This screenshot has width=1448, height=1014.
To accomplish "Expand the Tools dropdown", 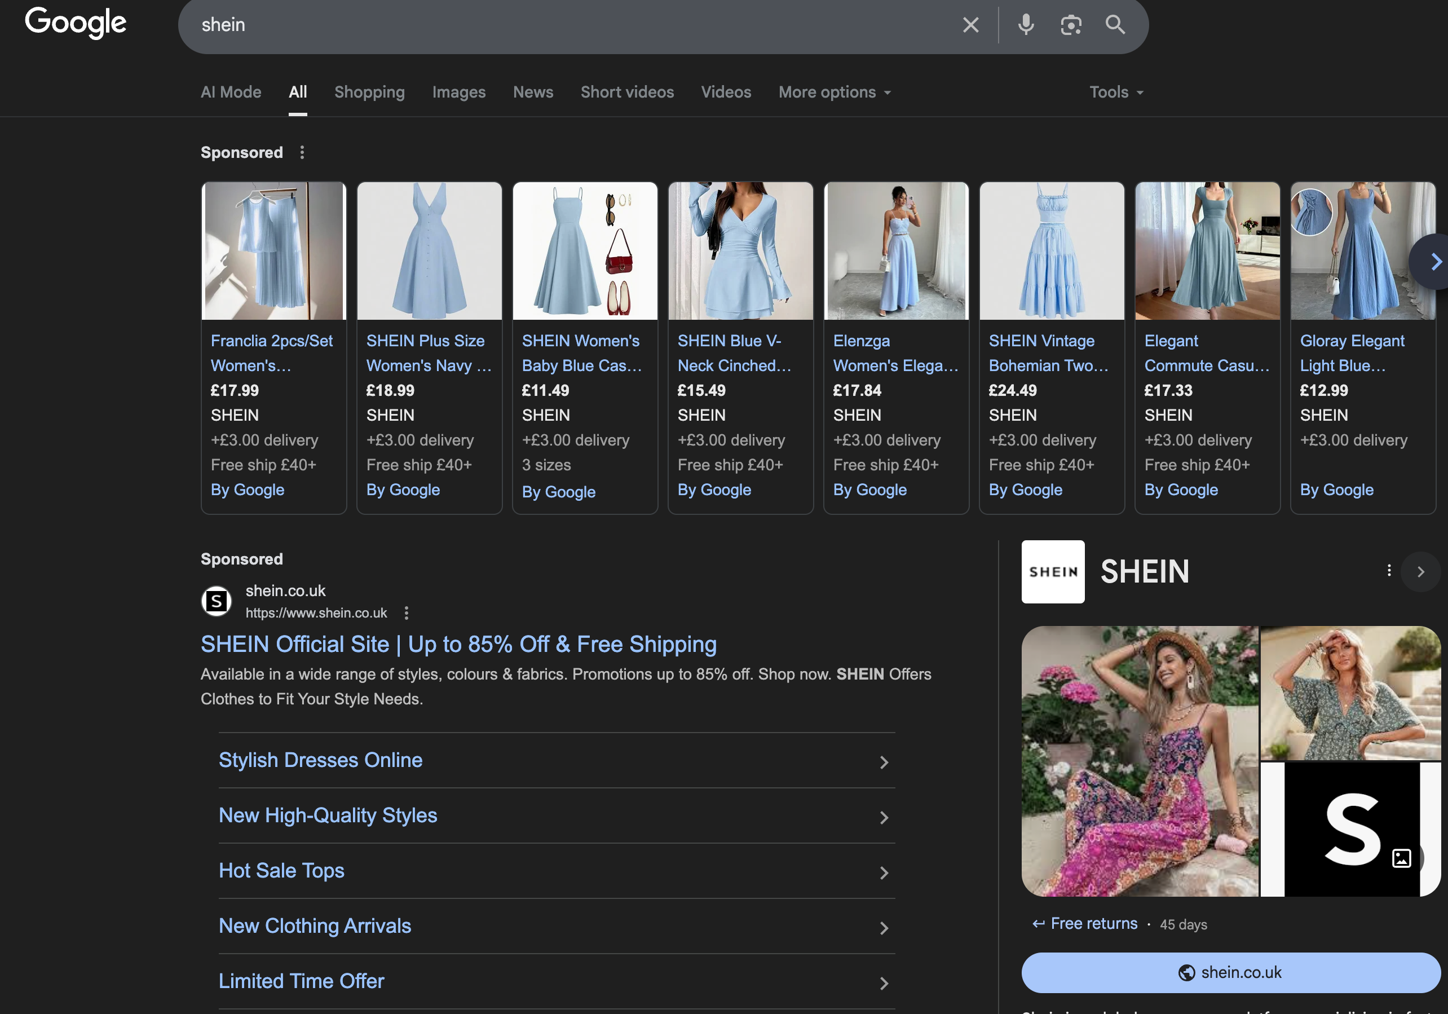I will coord(1116,92).
